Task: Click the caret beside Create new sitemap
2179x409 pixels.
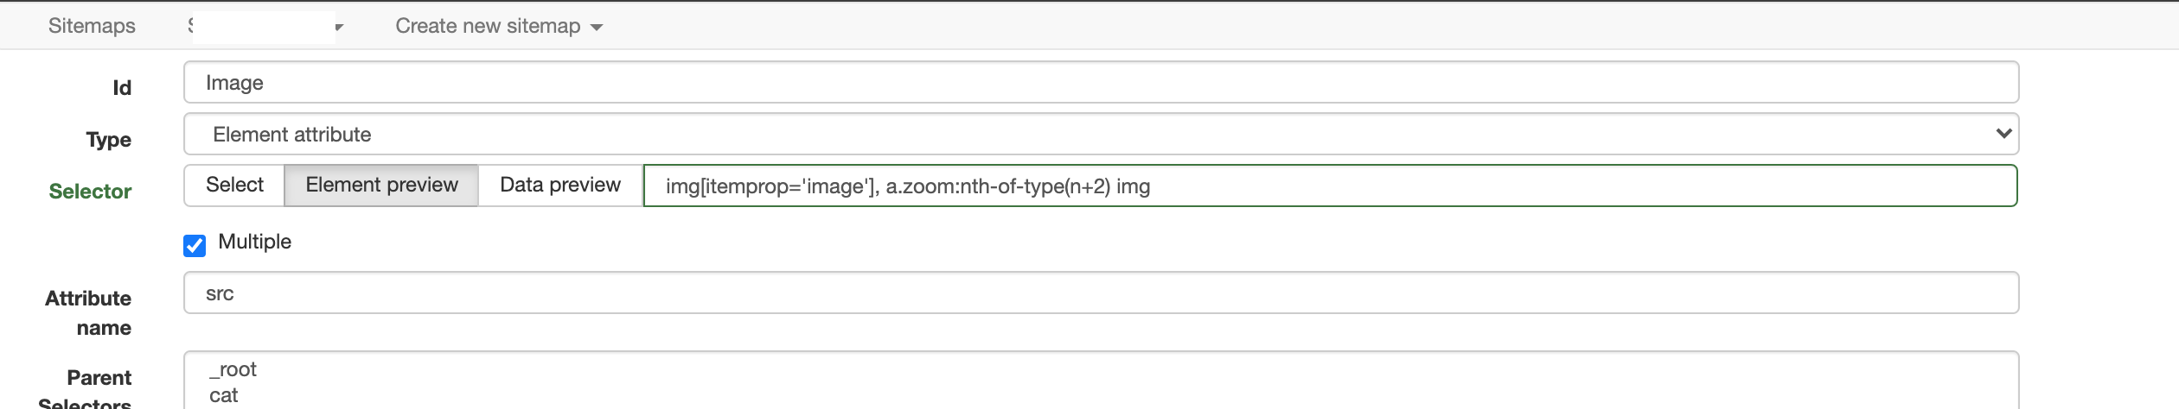Action: tap(597, 28)
